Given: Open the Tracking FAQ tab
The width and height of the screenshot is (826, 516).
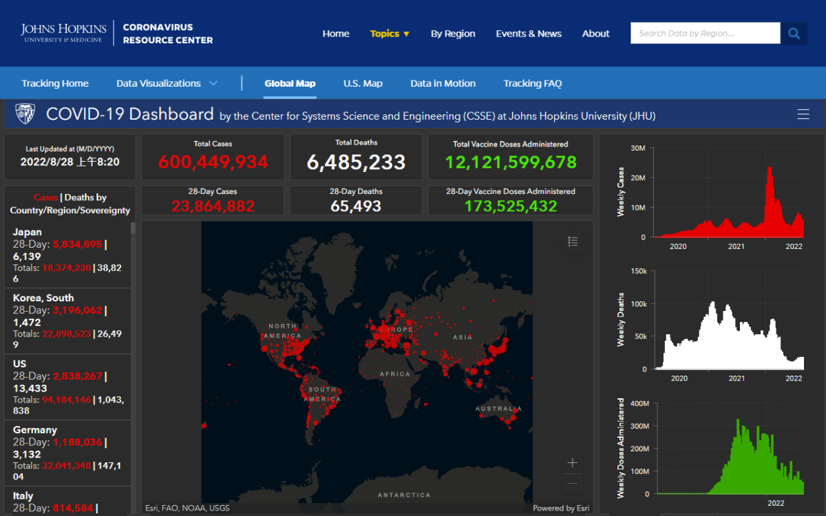Looking at the screenshot, I should [x=533, y=83].
